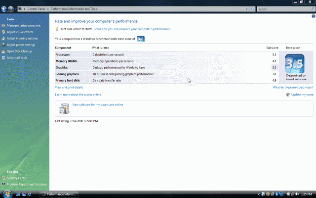This screenshot has width=316, height=198.
Task: Click the Manage startup programs icon
Action: (x=3, y=25)
